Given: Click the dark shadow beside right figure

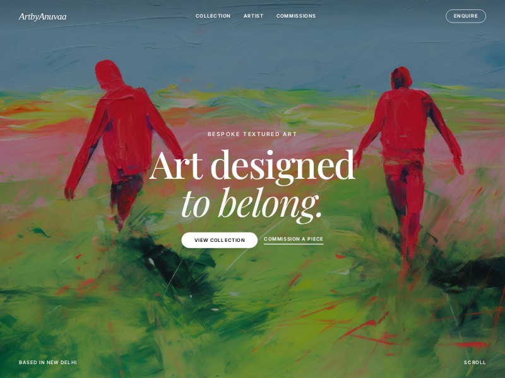Looking at the screenshot, I should point(467,275).
